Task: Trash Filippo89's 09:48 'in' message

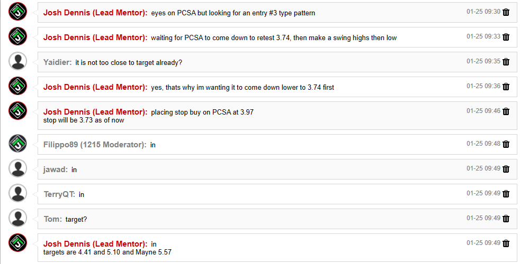Action: 506,144
